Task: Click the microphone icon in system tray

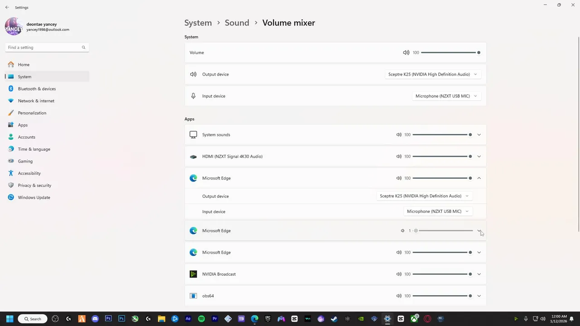Action: pyautogui.click(x=526, y=319)
